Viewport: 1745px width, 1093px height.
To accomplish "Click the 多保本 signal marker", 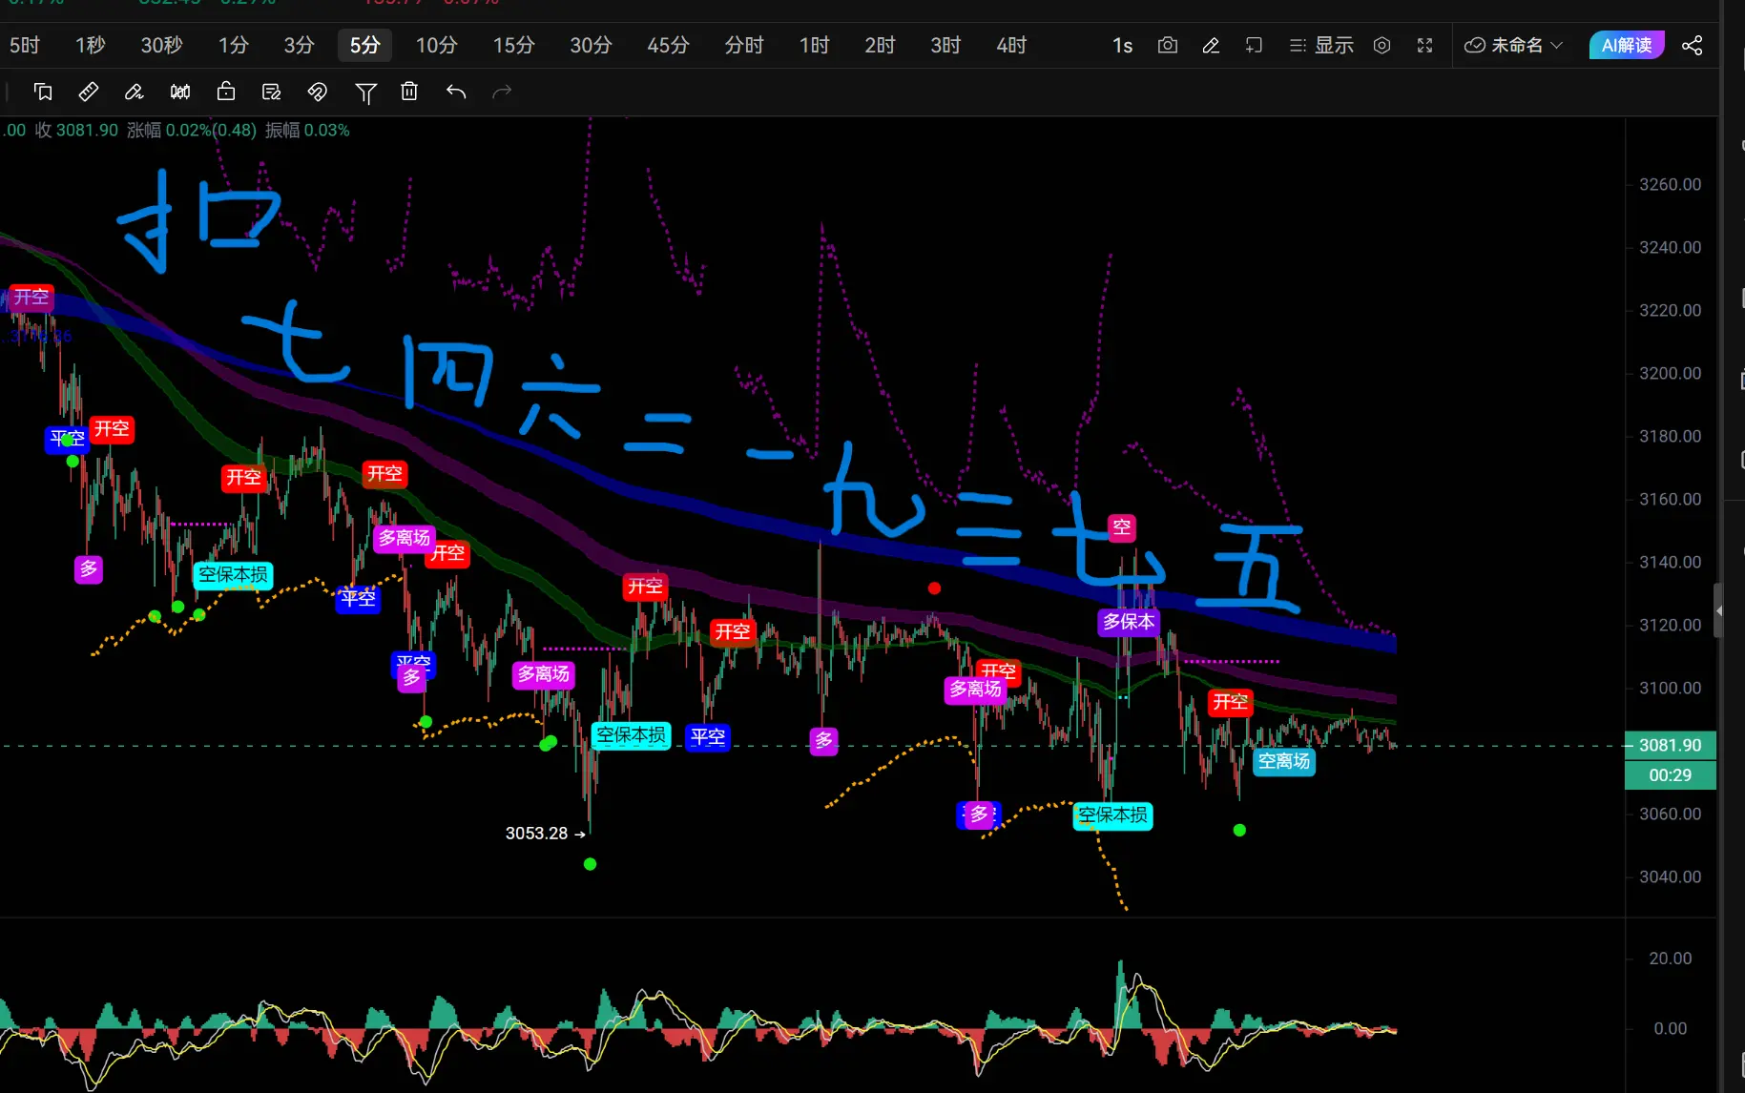I will point(1129,622).
